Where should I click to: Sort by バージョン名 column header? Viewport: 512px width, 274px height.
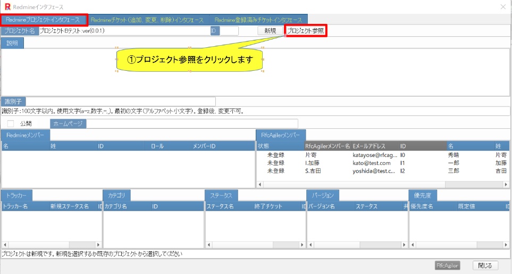tap(331, 206)
